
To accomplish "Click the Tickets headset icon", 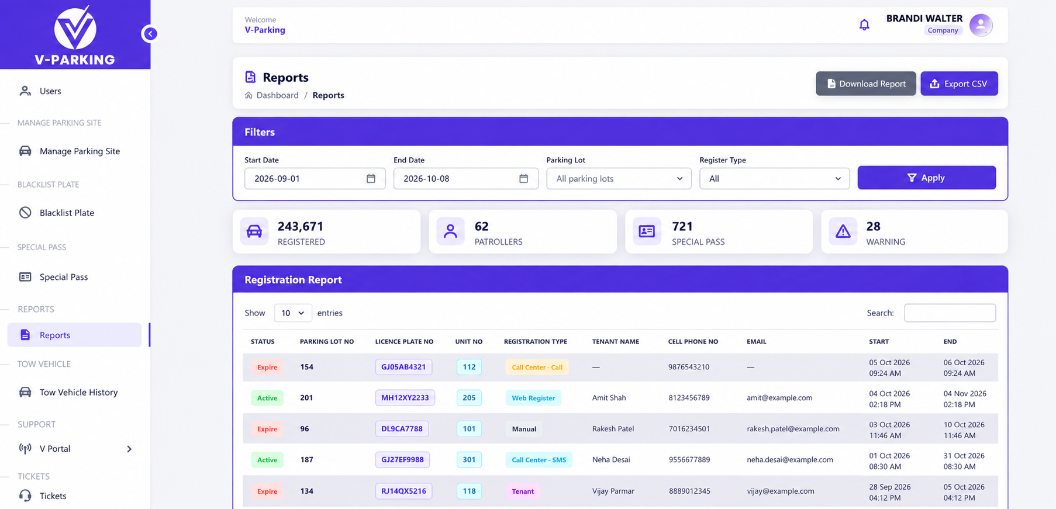I will click(x=25, y=496).
